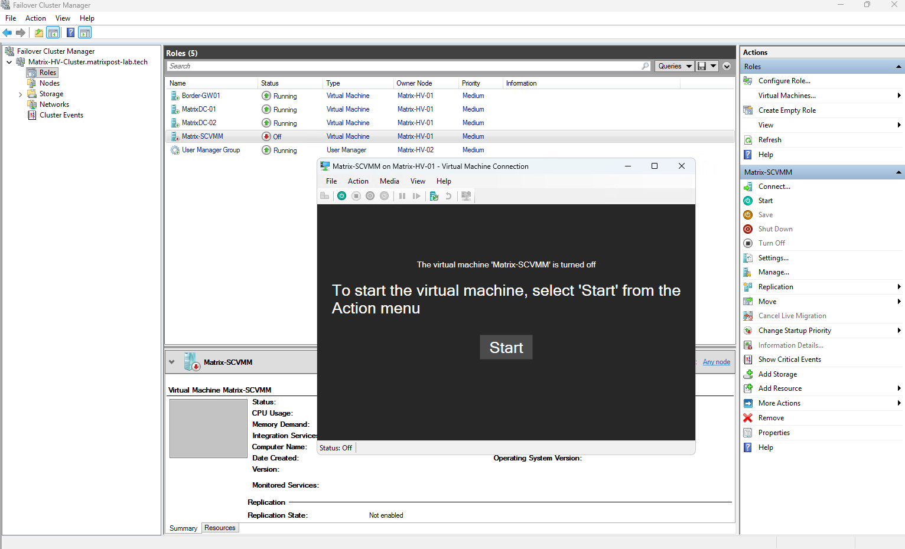Screen dimensions: 905x549
Task: Open the Help menu in VM Connection window
Action: pos(444,181)
